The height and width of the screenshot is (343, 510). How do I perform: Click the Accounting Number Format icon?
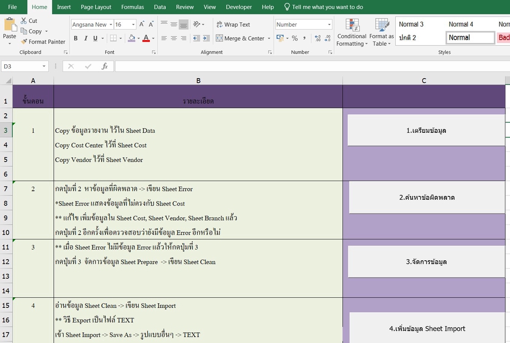pos(280,38)
